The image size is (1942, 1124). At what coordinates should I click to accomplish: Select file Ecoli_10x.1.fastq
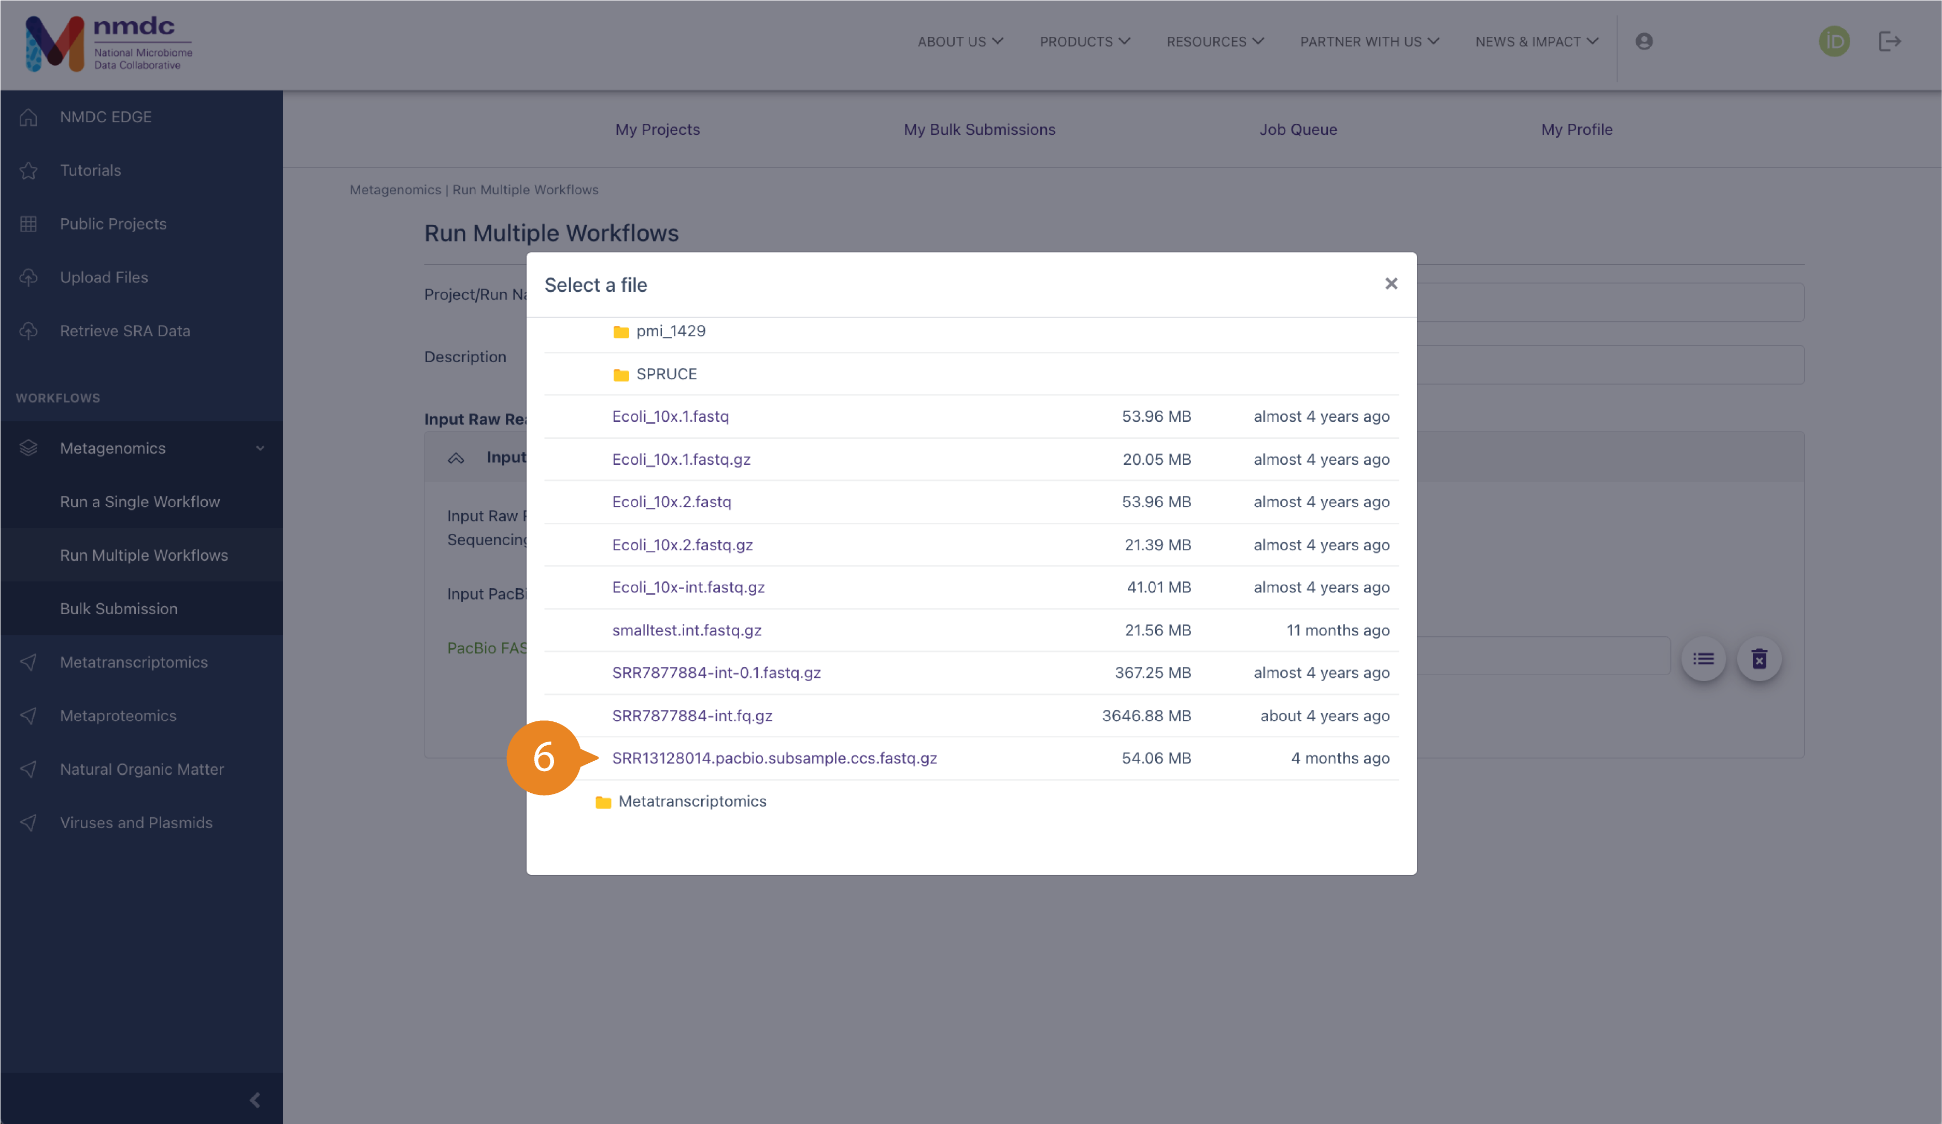click(670, 417)
